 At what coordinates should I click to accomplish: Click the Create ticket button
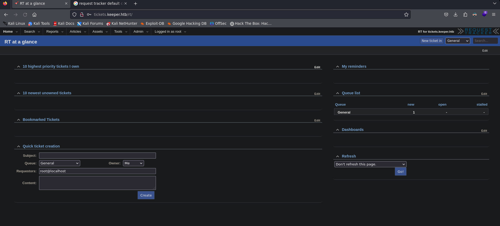click(x=146, y=195)
